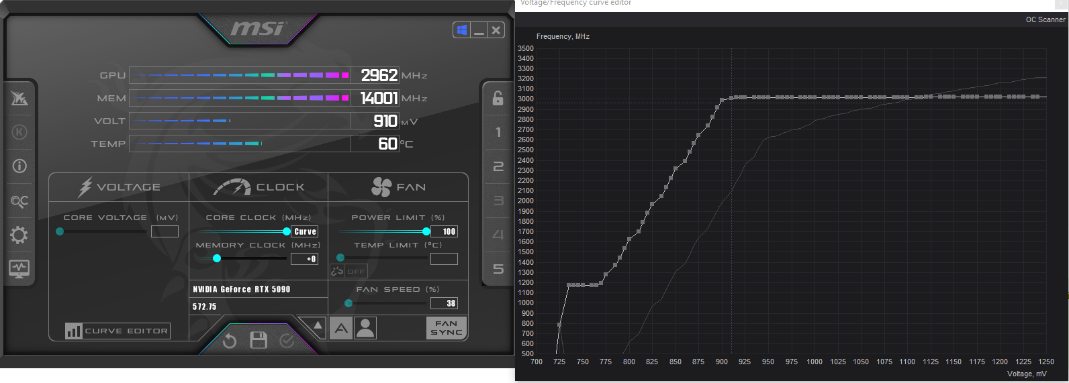Click the fan blade icon
Viewport: 1069px width, 383px height.
pyautogui.click(x=381, y=187)
